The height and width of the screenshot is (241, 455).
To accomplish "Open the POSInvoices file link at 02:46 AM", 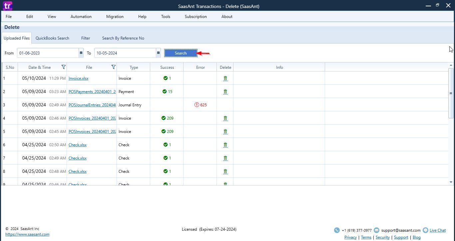I will coord(92,118).
